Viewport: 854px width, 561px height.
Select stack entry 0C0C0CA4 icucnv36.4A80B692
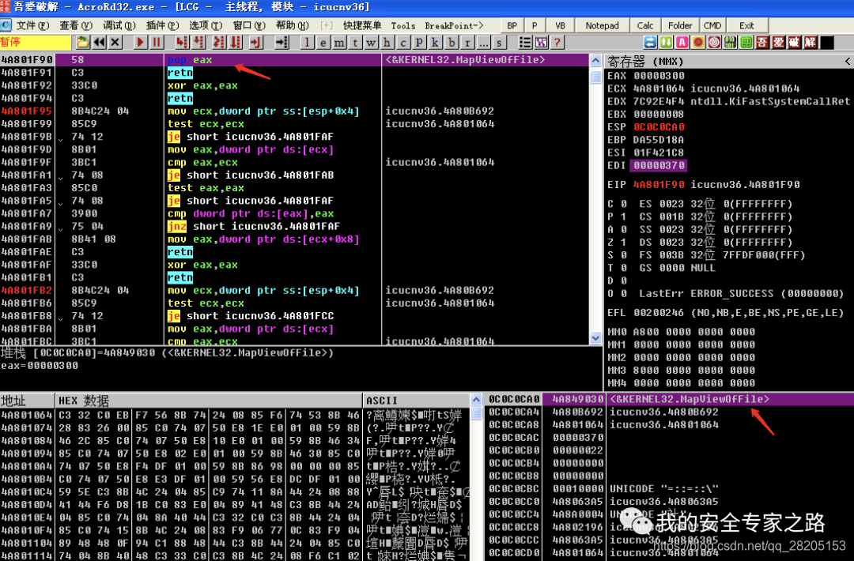pos(669,412)
